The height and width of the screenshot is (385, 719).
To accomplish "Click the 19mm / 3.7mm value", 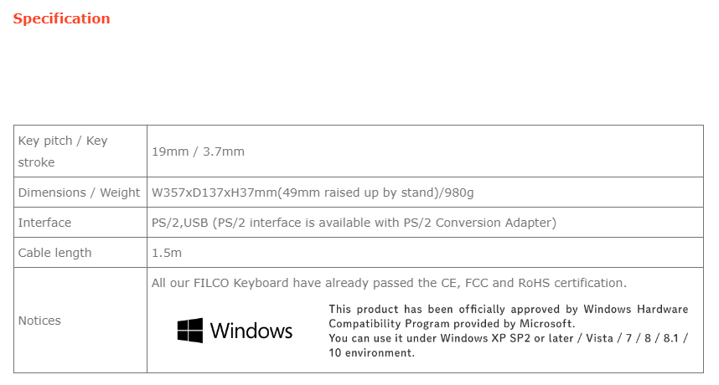I will point(198,151).
